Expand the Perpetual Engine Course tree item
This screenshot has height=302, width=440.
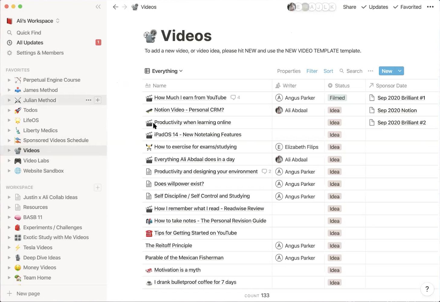tap(9, 80)
